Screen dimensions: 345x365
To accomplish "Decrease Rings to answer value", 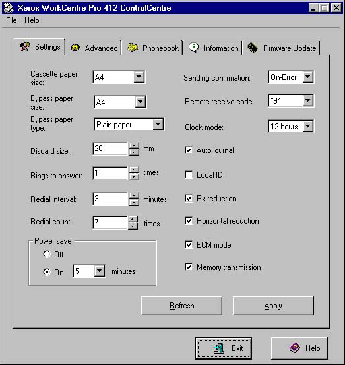I will click(134, 177).
